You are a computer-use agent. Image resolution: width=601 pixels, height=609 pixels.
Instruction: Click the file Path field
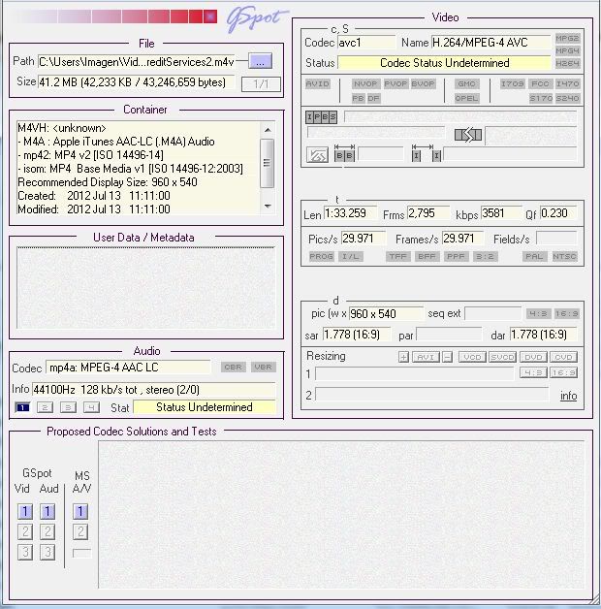(x=137, y=62)
